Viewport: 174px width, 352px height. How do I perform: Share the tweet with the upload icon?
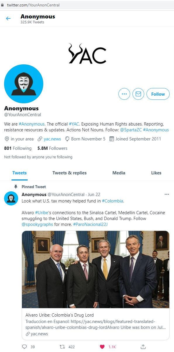tap(143, 347)
